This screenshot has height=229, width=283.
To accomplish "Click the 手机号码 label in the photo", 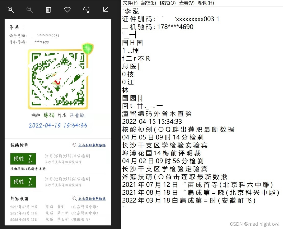I will (18, 42).
